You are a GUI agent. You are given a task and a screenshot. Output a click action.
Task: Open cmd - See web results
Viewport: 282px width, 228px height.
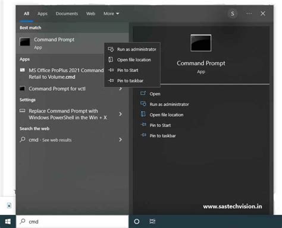point(50,140)
